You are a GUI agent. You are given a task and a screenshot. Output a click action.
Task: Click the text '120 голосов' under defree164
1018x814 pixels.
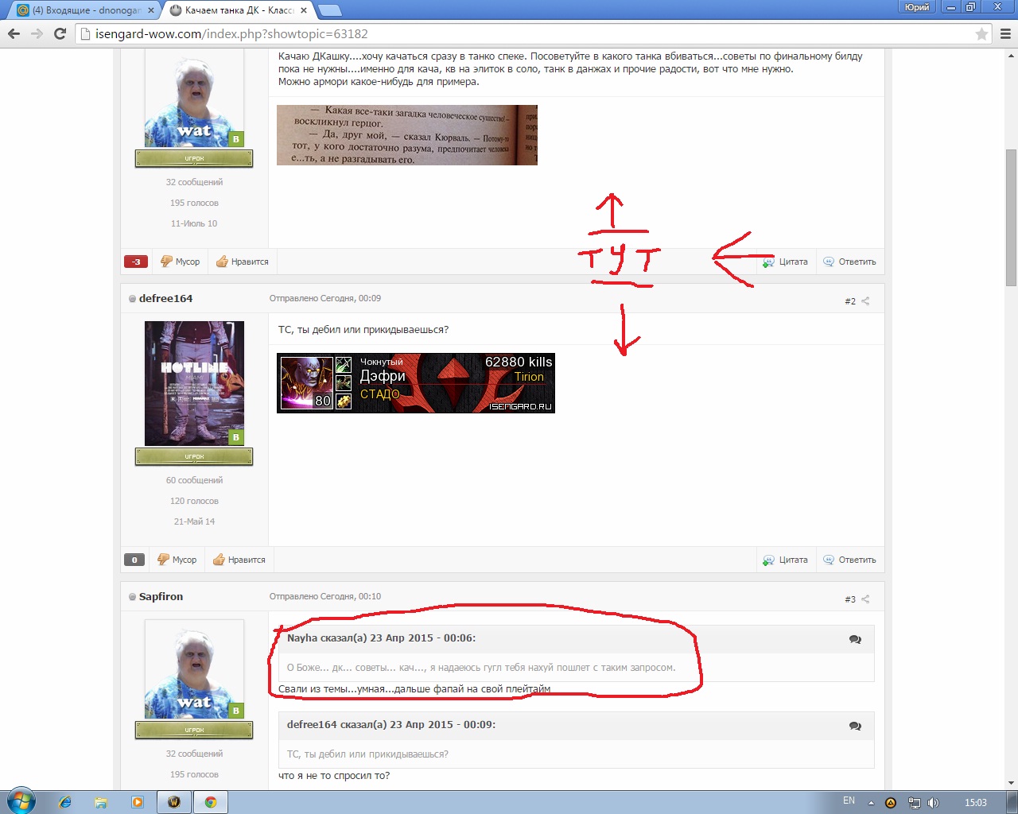pos(194,501)
